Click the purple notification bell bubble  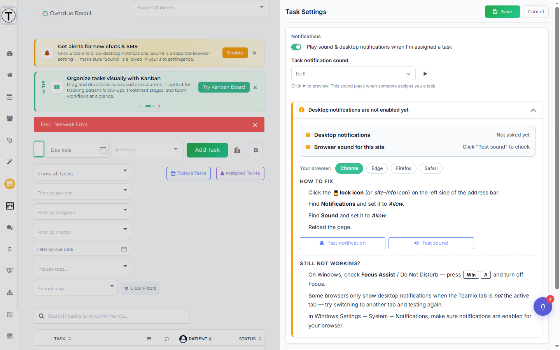543,306
